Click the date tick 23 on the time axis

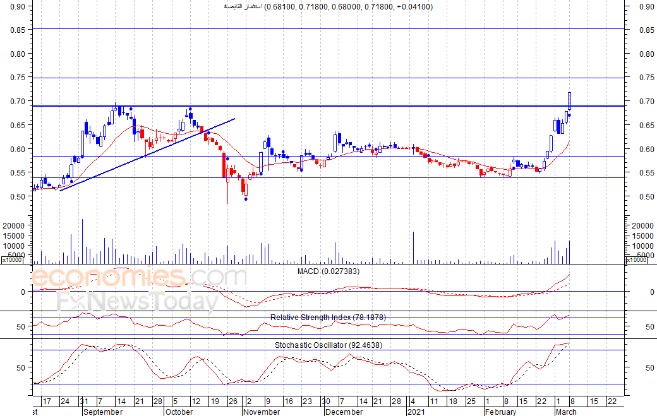tap(307, 401)
